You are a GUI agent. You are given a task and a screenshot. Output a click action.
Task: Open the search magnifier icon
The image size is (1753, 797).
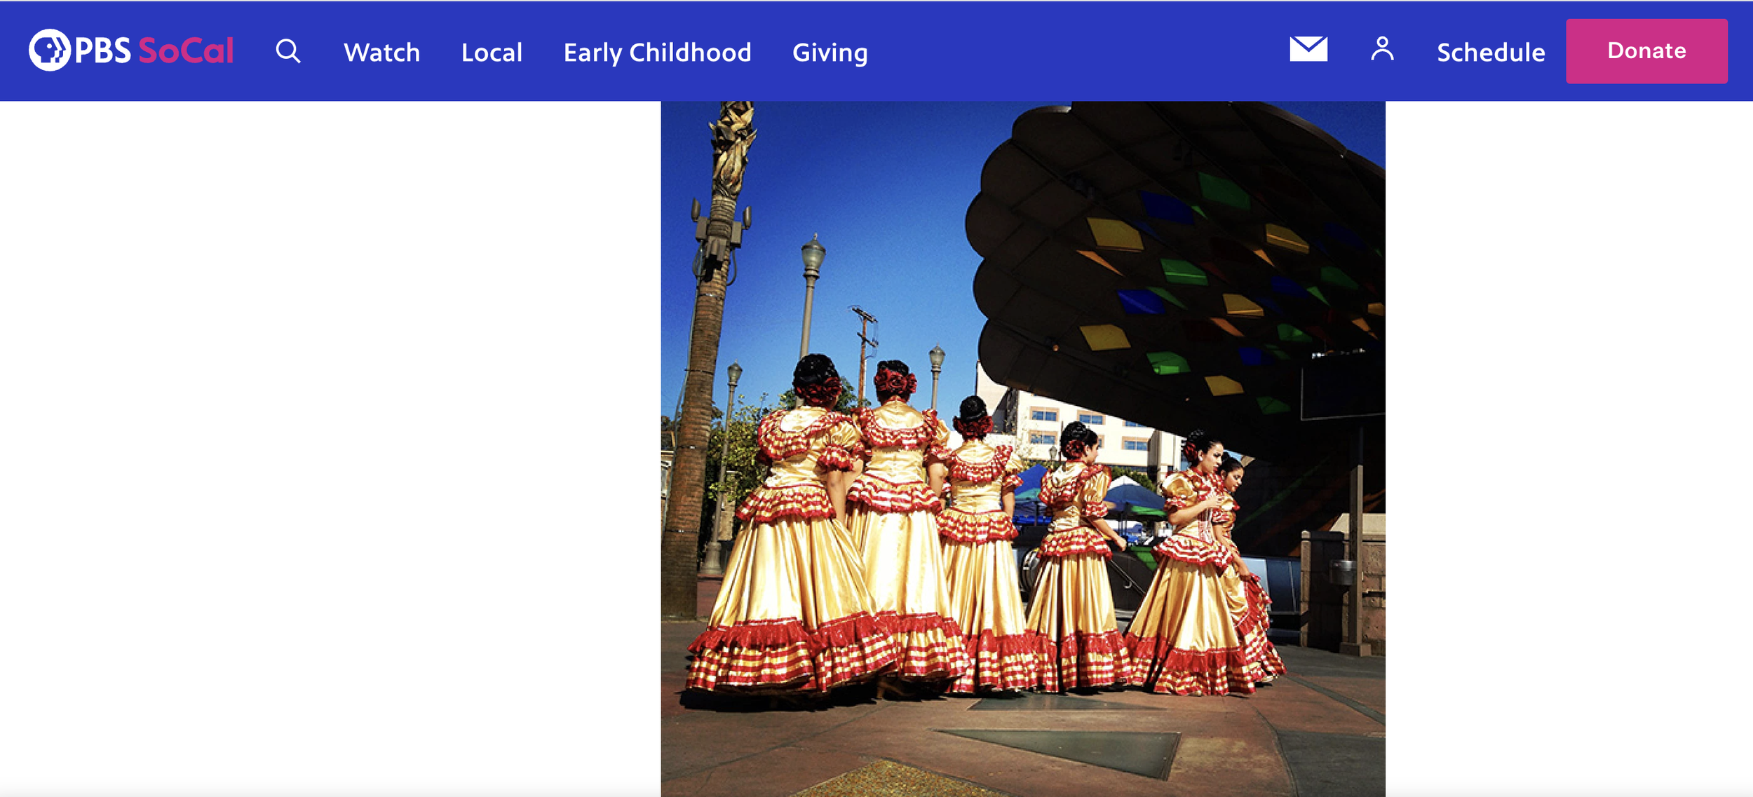pos(287,51)
